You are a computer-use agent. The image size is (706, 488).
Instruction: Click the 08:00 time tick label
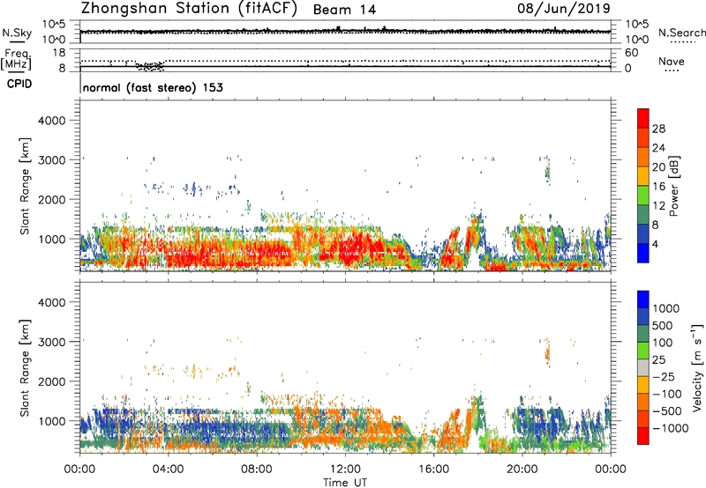click(257, 470)
